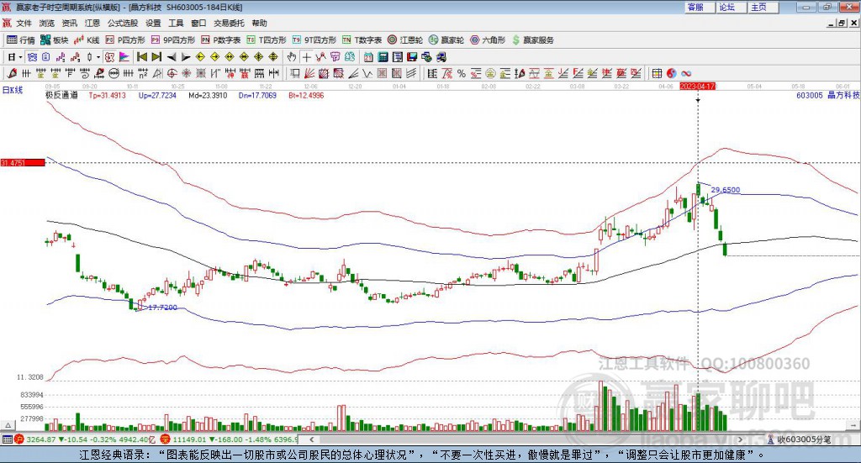Screen dimensions: 861x463
Task: Click the Tp=31.4913 indicator value
Action: [107, 96]
